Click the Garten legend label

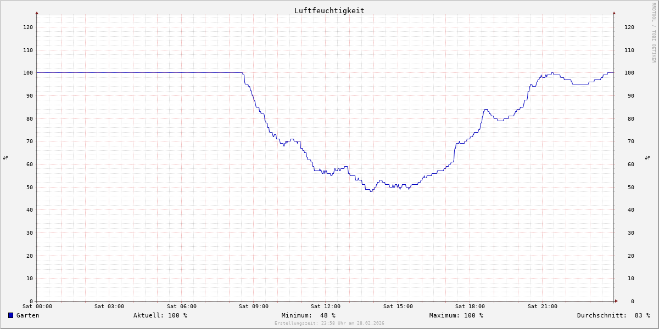tap(27, 315)
